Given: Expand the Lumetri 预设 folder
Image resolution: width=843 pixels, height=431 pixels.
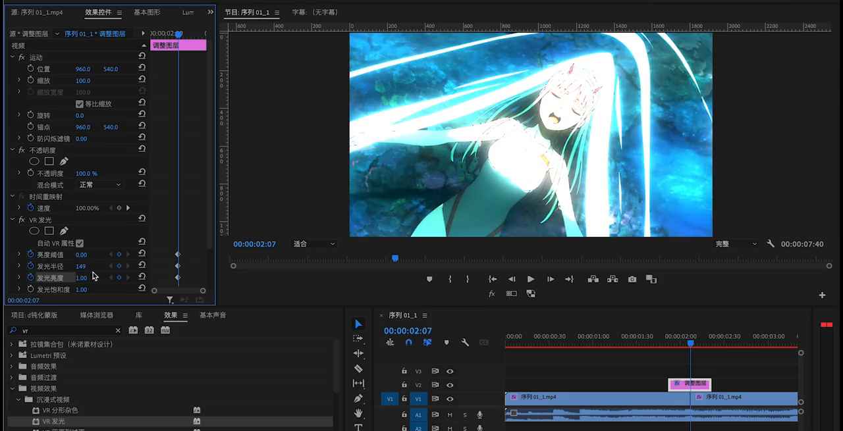Looking at the screenshot, I should point(11,355).
